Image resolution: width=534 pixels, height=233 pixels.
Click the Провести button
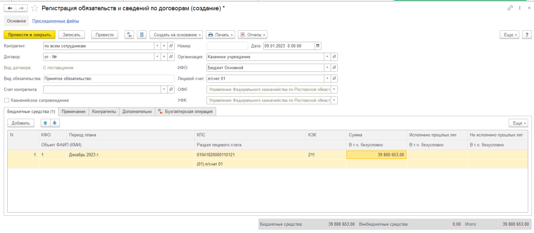tap(104, 35)
